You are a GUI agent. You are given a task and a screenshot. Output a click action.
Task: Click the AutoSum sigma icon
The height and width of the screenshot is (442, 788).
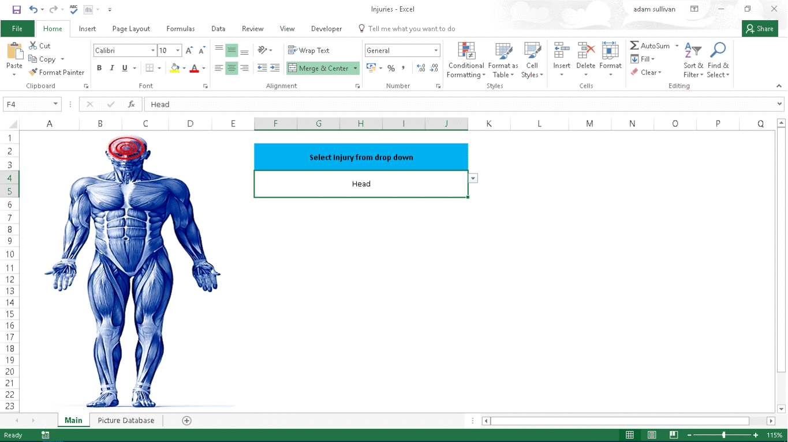point(634,46)
